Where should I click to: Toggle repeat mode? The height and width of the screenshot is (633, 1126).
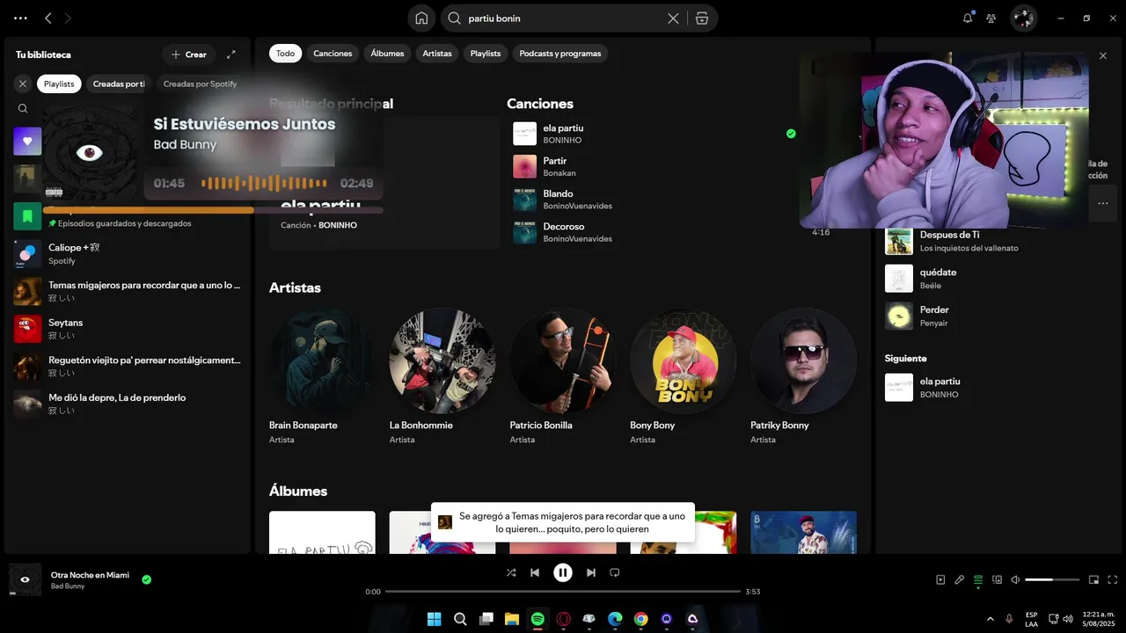point(615,572)
